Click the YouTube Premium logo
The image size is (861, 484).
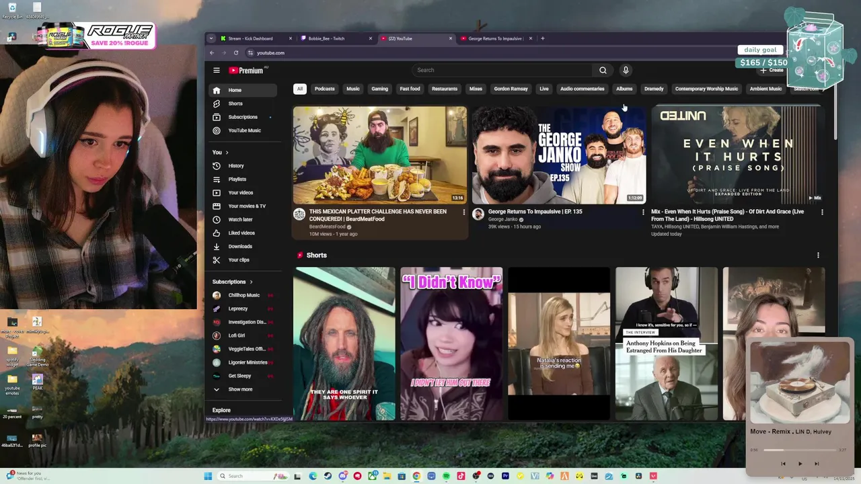pos(246,70)
